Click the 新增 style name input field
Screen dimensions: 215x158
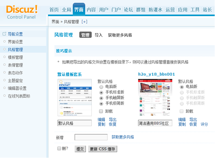tap(91, 137)
